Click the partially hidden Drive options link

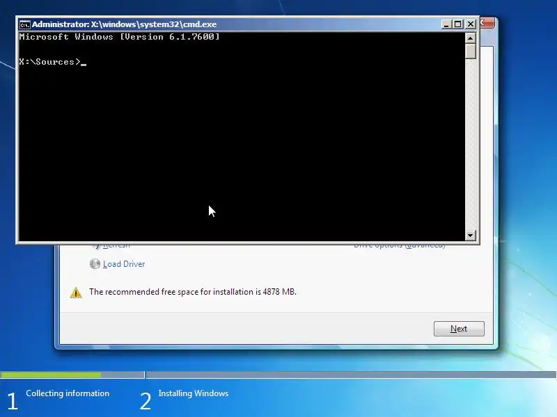click(x=399, y=245)
